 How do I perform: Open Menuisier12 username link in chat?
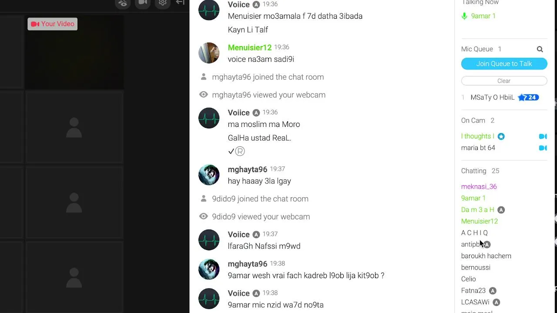pyautogui.click(x=250, y=48)
